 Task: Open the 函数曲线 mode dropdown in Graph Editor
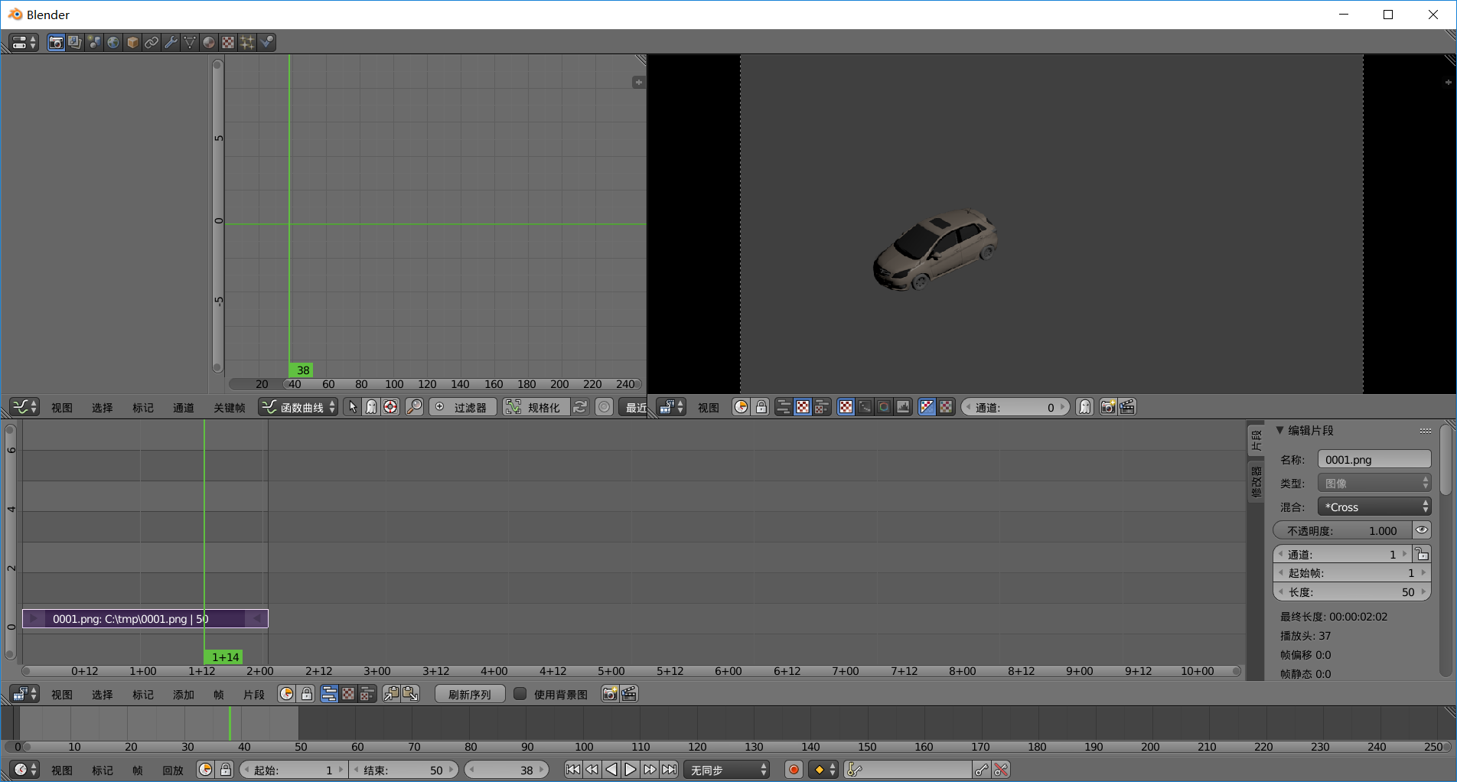[298, 406]
